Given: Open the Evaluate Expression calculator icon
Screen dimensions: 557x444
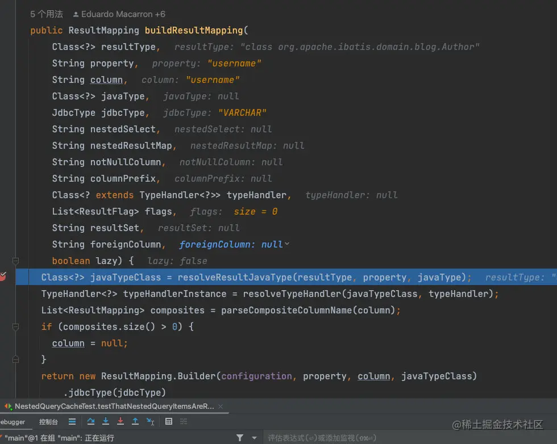Looking at the screenshot, I should [x=169, y=421].
